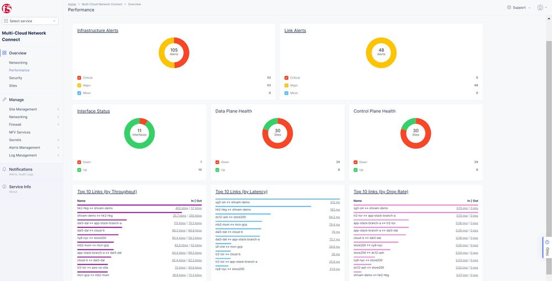The width and height of the screenshot is (552, 281).
Task: Click the Control Plane Health donut chart
Action: click(x=416, y=133)
